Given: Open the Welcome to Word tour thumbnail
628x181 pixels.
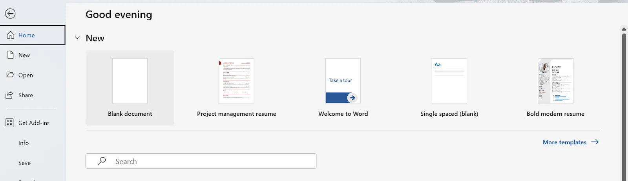Looking at the screenshot, I should tap(343, 81).
